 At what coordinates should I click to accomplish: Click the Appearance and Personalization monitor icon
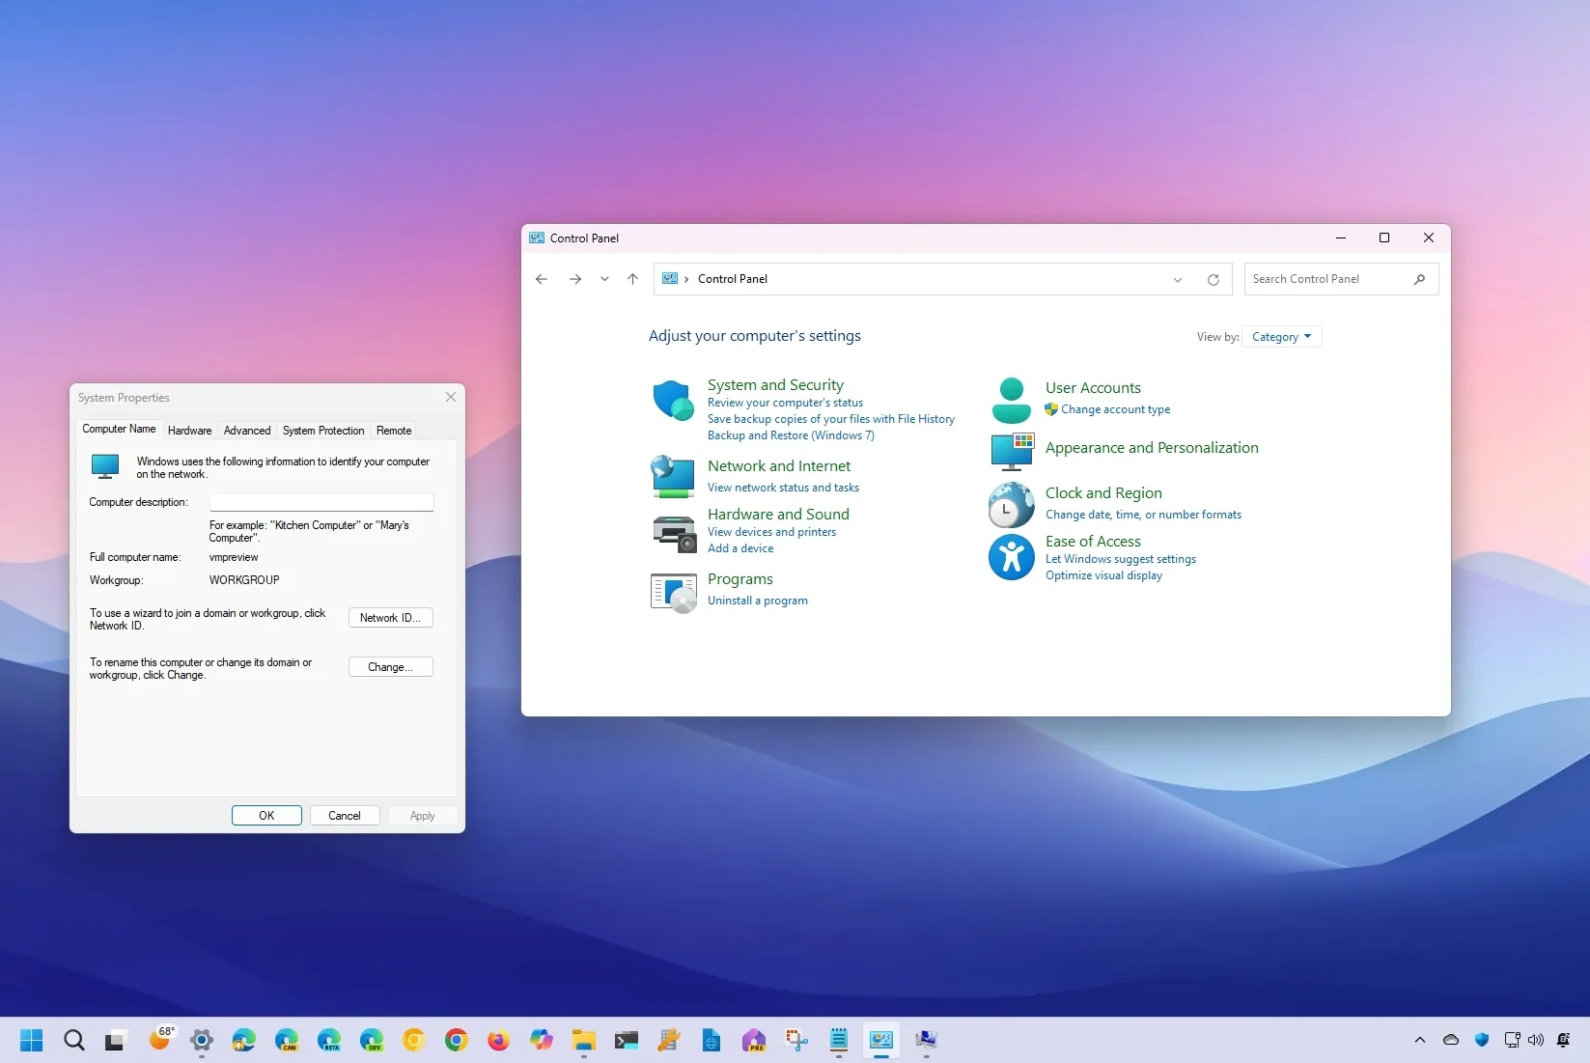pyautogui.click(x=1012, y=451)
